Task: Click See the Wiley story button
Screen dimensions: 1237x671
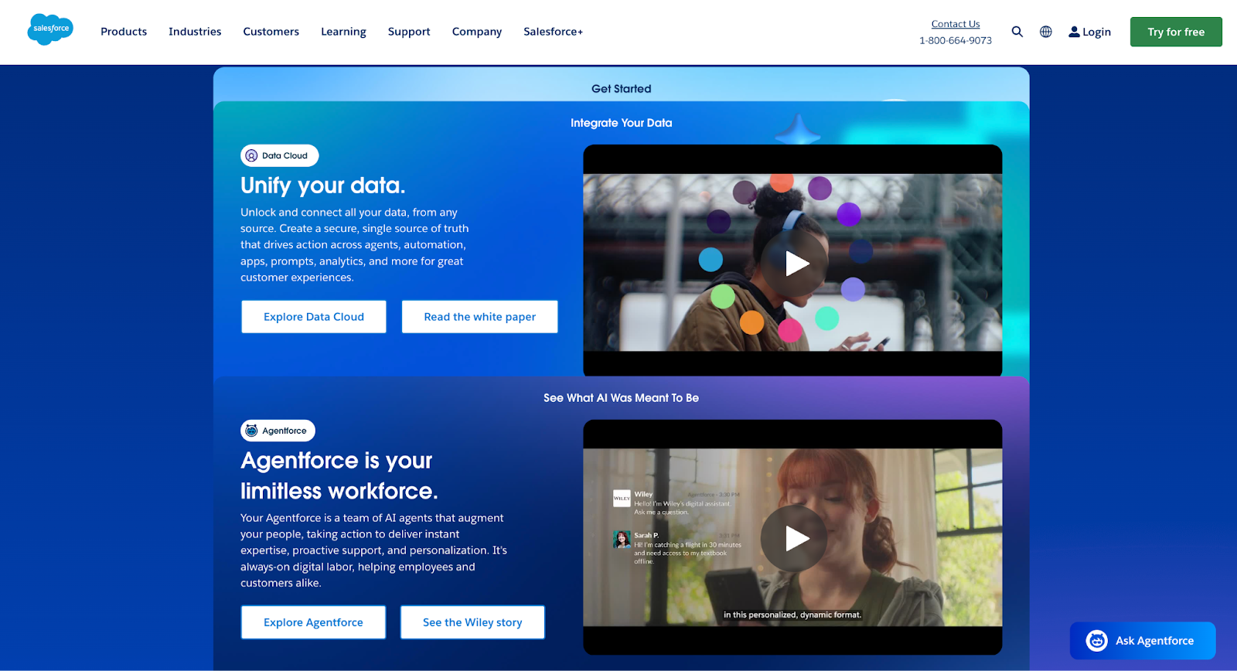Action: click(x=472, y=622)
